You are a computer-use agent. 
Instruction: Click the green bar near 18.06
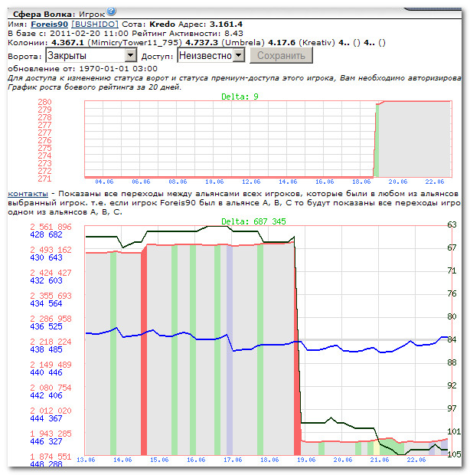tap(260, 349)
